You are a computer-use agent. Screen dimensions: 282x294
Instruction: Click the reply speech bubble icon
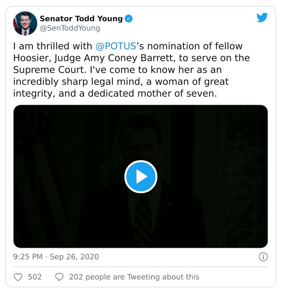click(59, 277)
